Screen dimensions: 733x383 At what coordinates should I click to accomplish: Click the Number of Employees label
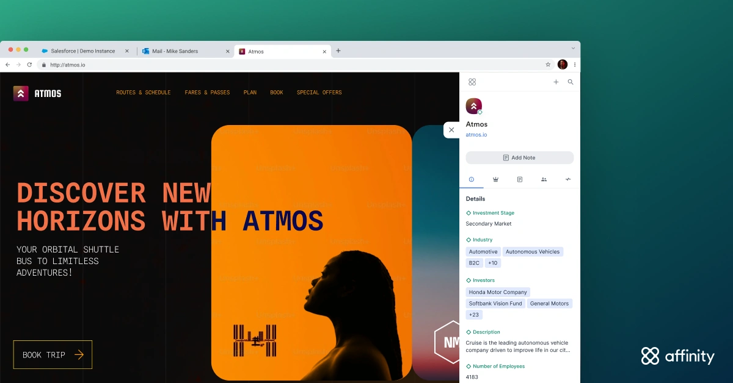point(498,367)
